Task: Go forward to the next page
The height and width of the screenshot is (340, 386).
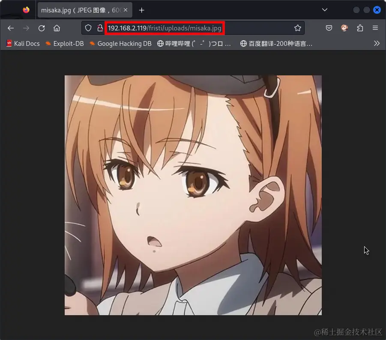Action: pyautogui.click(x=26, y=28)
